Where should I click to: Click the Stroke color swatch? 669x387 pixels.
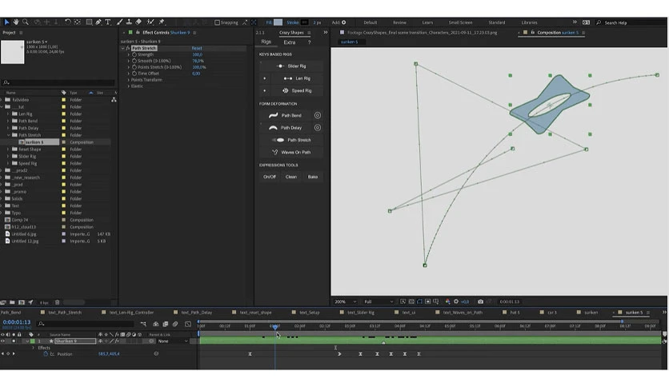tap(305, 22)
